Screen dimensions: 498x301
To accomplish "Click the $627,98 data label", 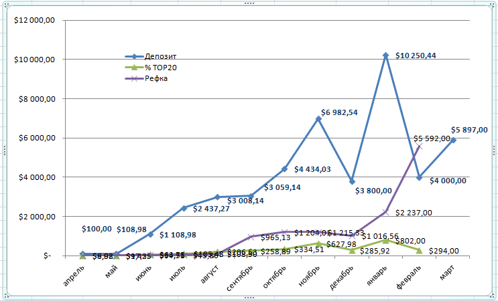I will [x=341, y=244].
